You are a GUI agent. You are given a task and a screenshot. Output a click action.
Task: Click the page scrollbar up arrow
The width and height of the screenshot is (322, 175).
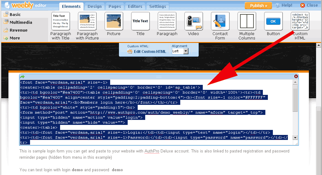(319, 45)
